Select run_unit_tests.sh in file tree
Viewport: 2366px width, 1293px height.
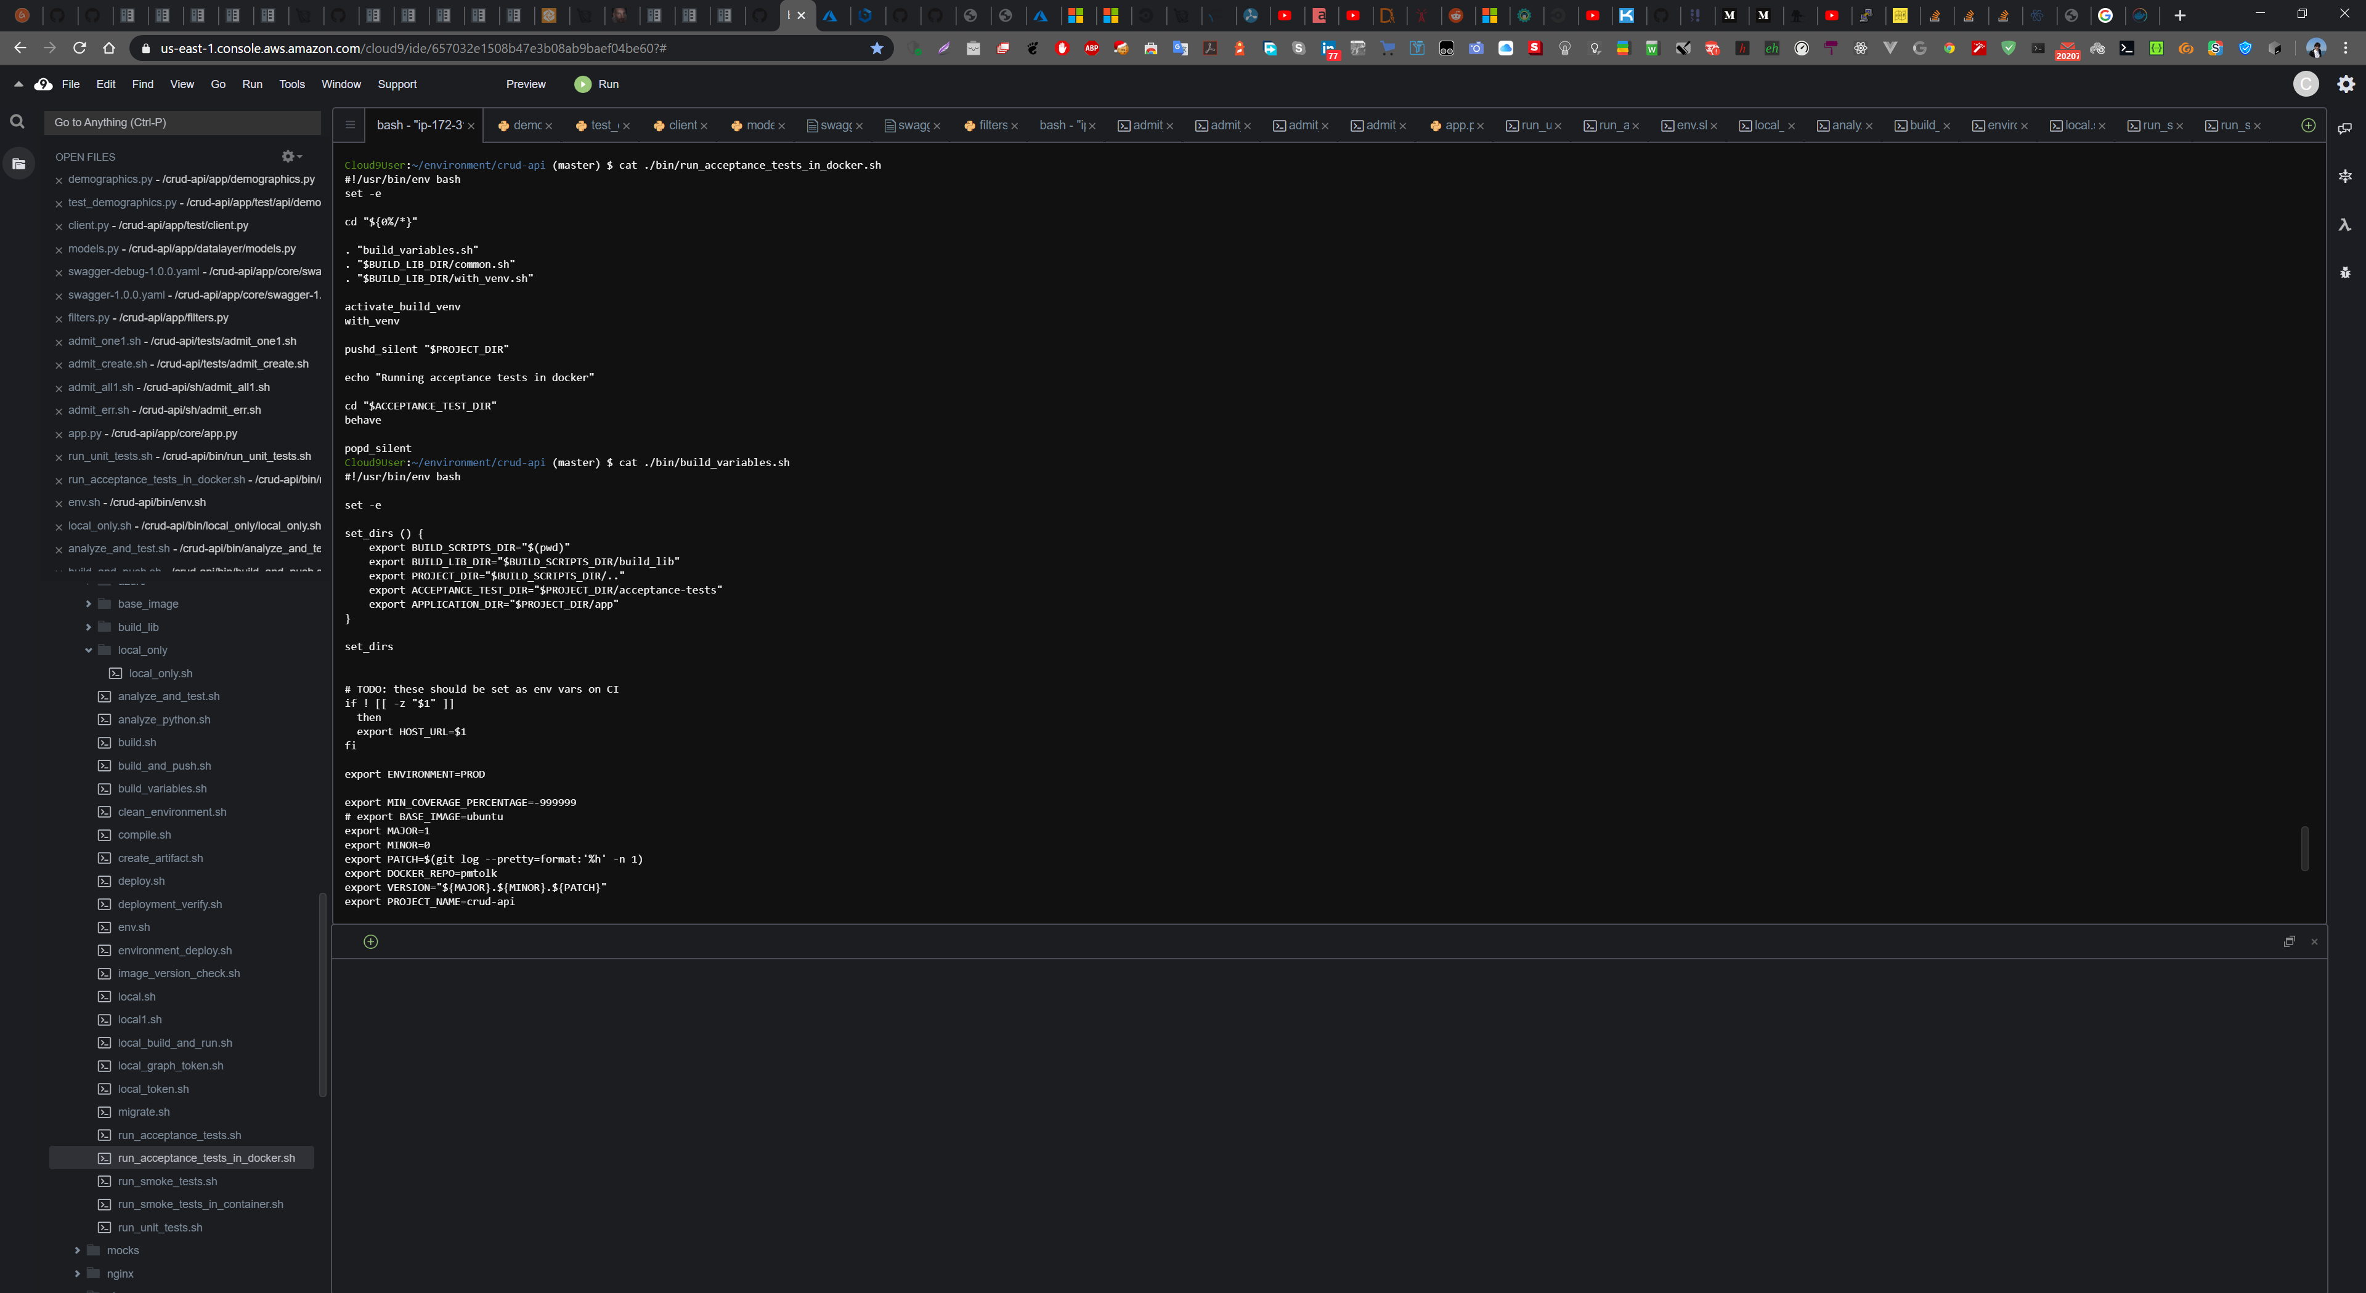coord(160,1228)
